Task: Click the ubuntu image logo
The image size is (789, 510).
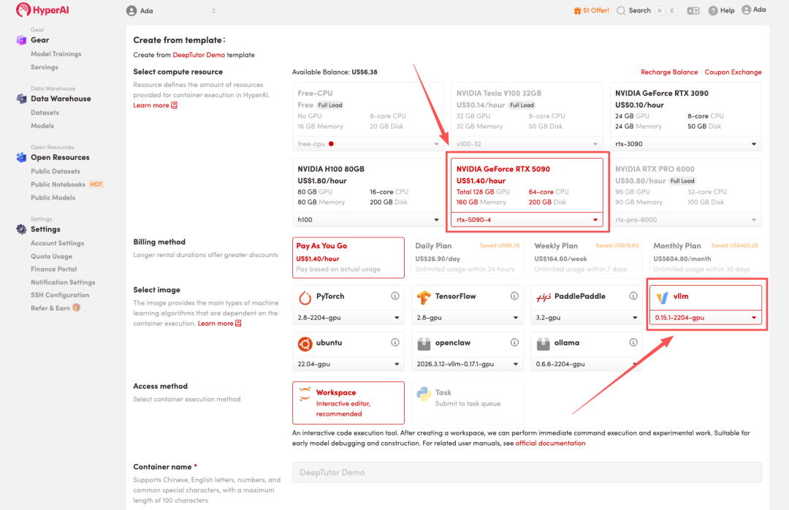Action: tap(305, 343)
